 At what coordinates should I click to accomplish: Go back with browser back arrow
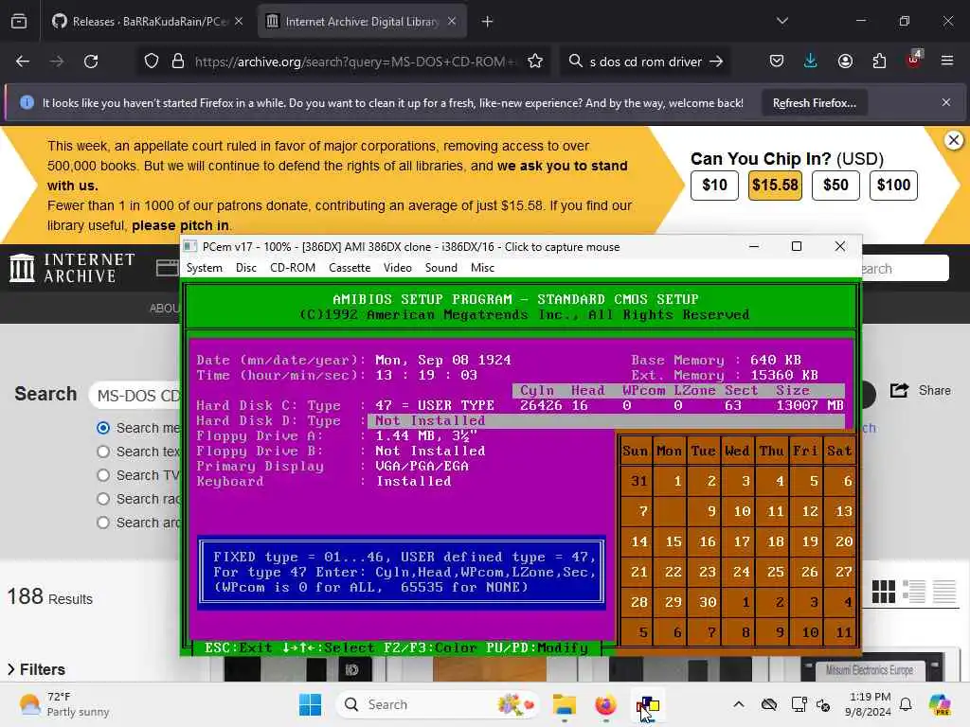pos(23,62)
